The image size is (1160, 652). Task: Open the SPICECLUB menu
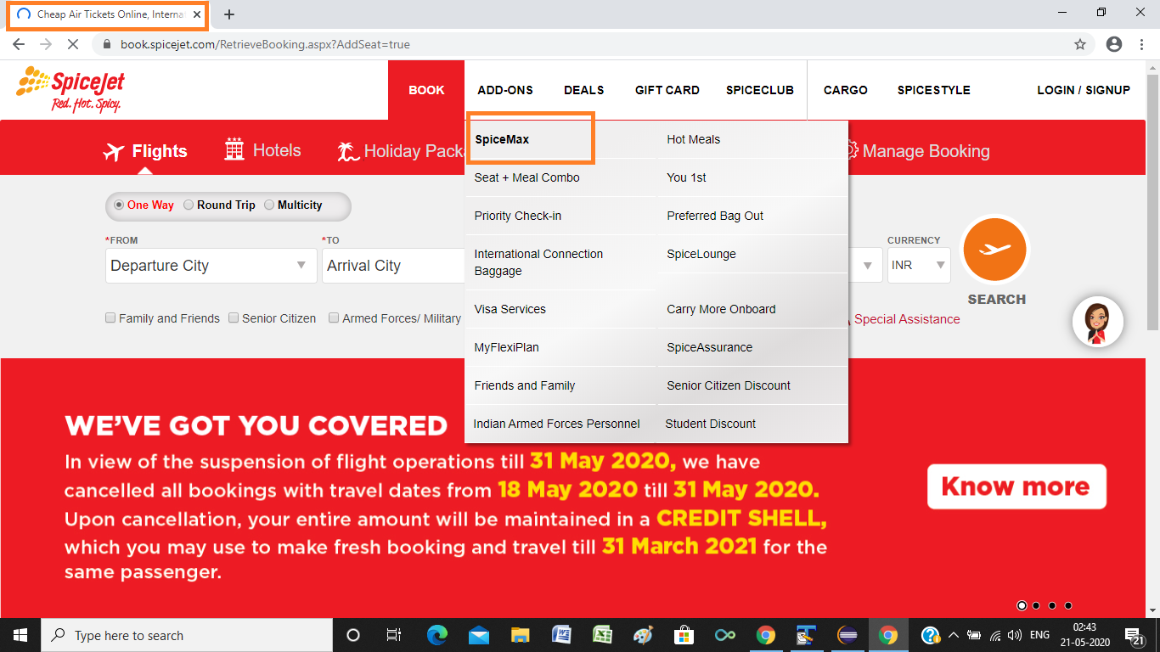[x=760, y=90]
